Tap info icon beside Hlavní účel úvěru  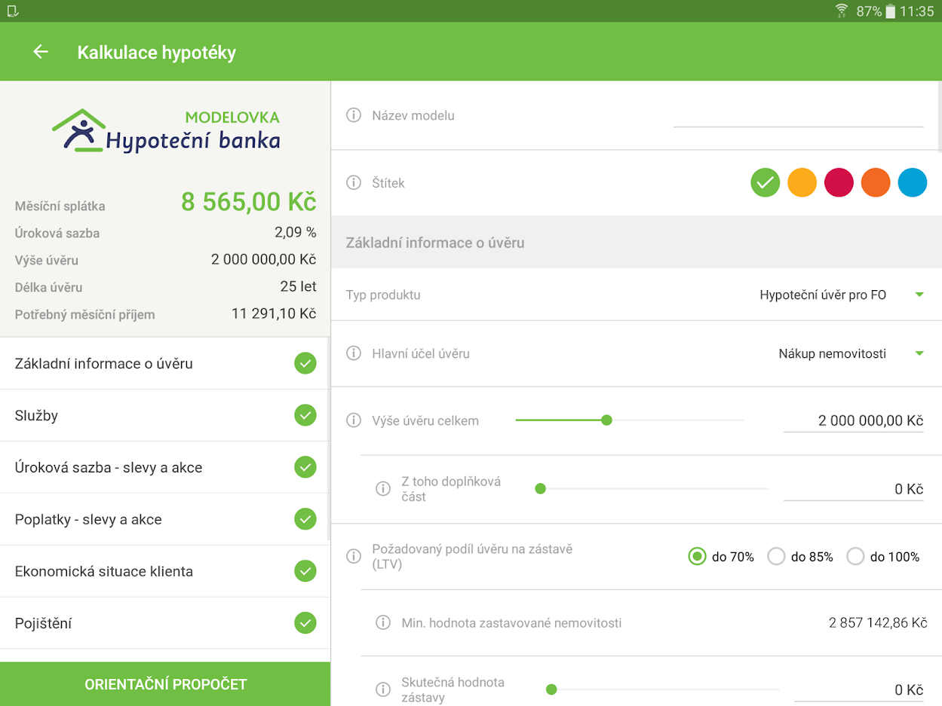tap(353, 353)
